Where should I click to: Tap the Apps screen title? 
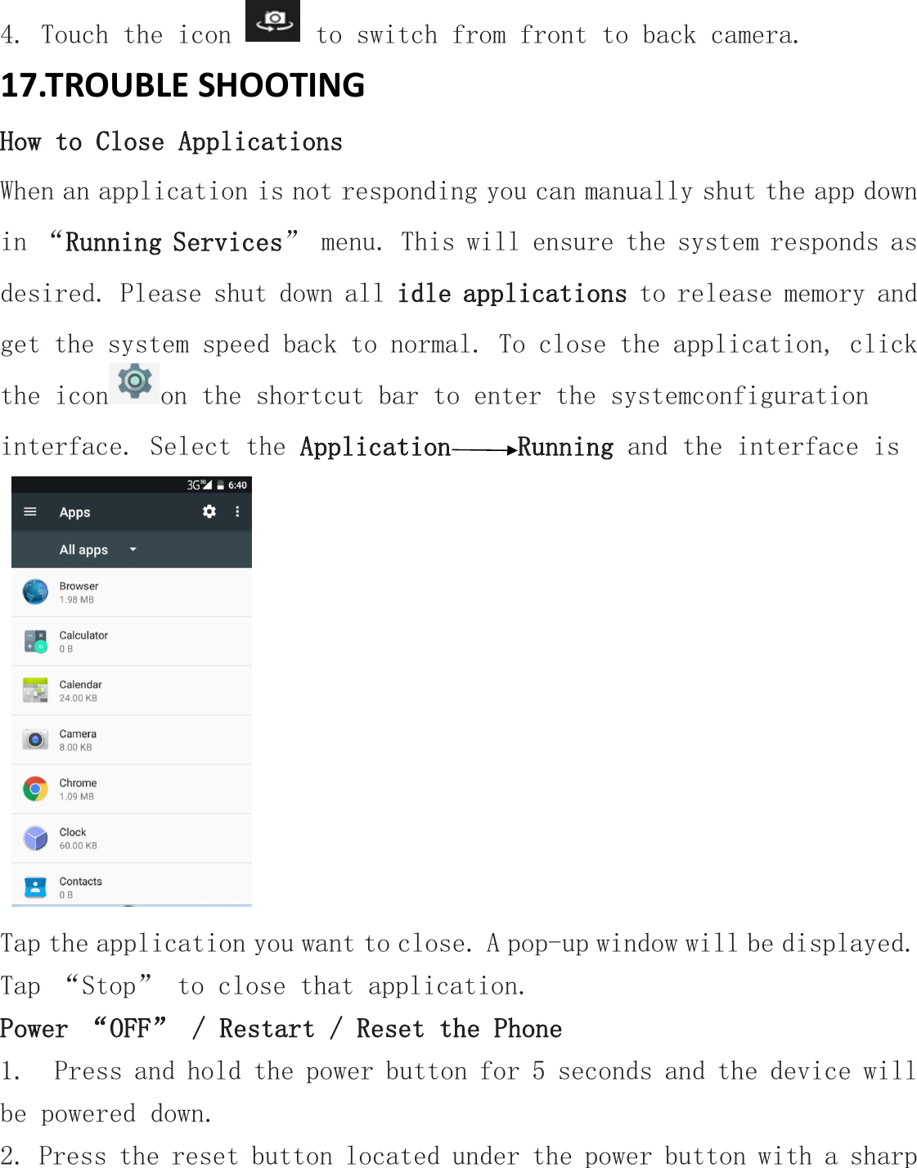[x=75, y=512]
